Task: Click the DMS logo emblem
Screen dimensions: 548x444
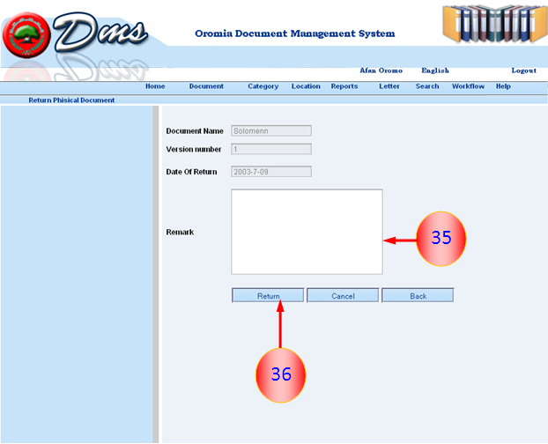Action: tap(26, 35)
